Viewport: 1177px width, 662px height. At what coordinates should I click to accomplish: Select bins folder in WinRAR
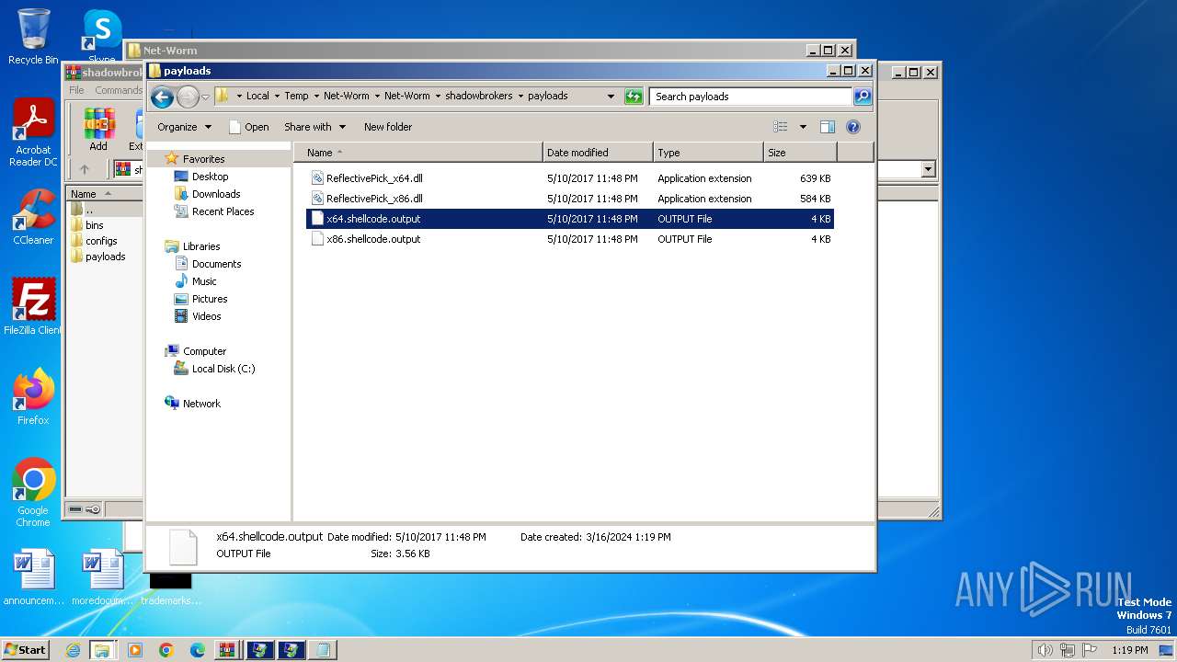[95, 225]
